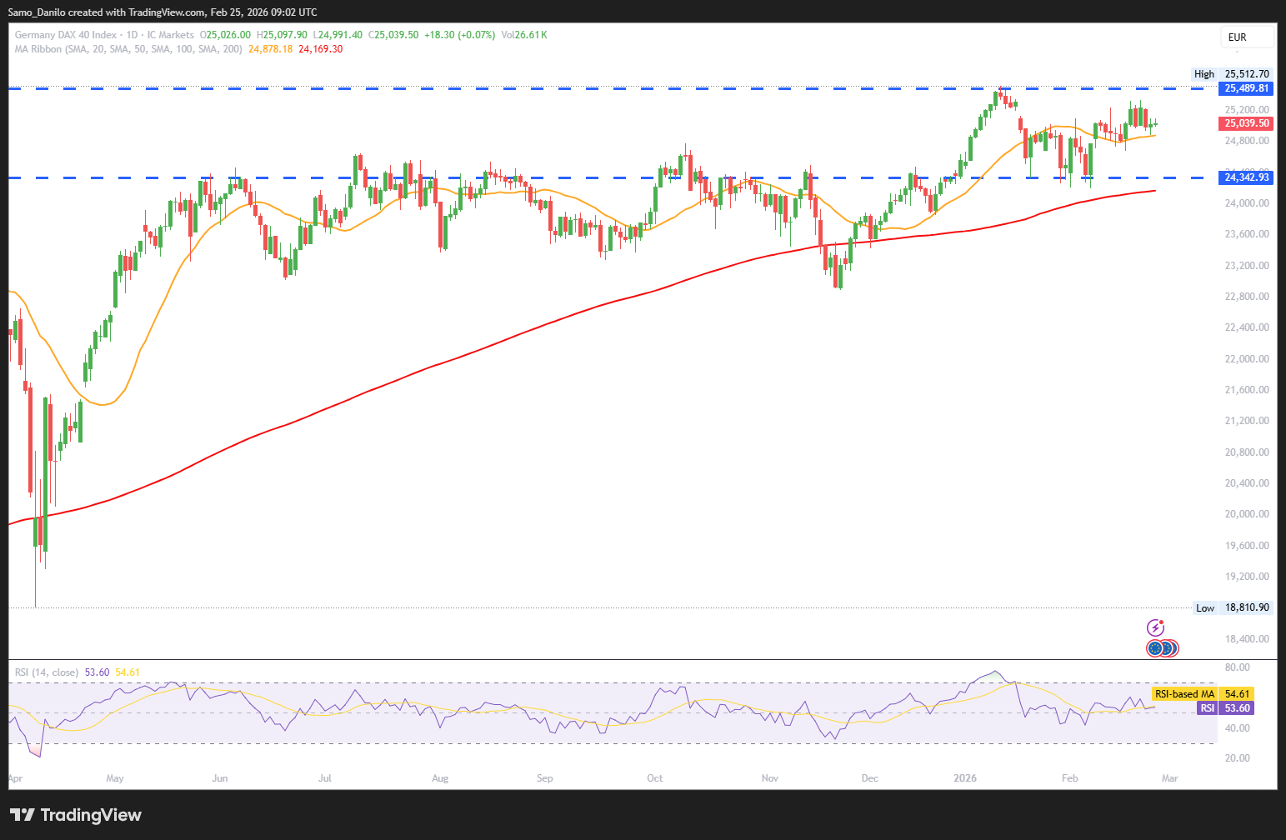Click the red 24,169.30 SMA value
The image size is (1286, 840).
(321, 49)
